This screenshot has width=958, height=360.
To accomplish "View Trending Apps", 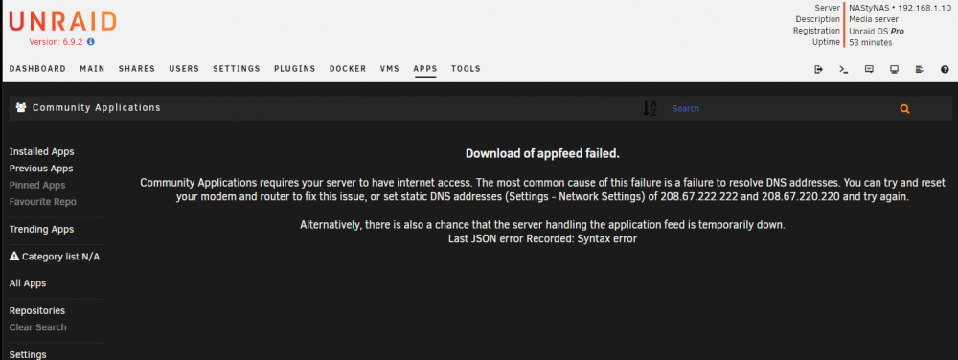I will (x=41, y=230).
